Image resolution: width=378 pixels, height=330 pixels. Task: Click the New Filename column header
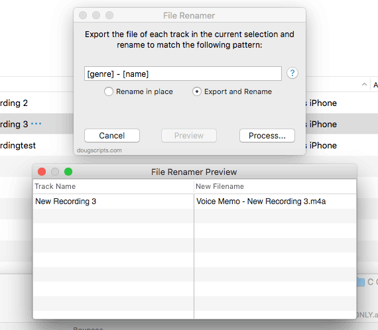(275, 186)
